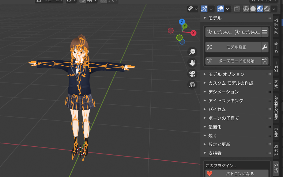Click the red X axis bubble on the gizmo
The width and height of the screenshot is (283, 177).
pos(193,33)
